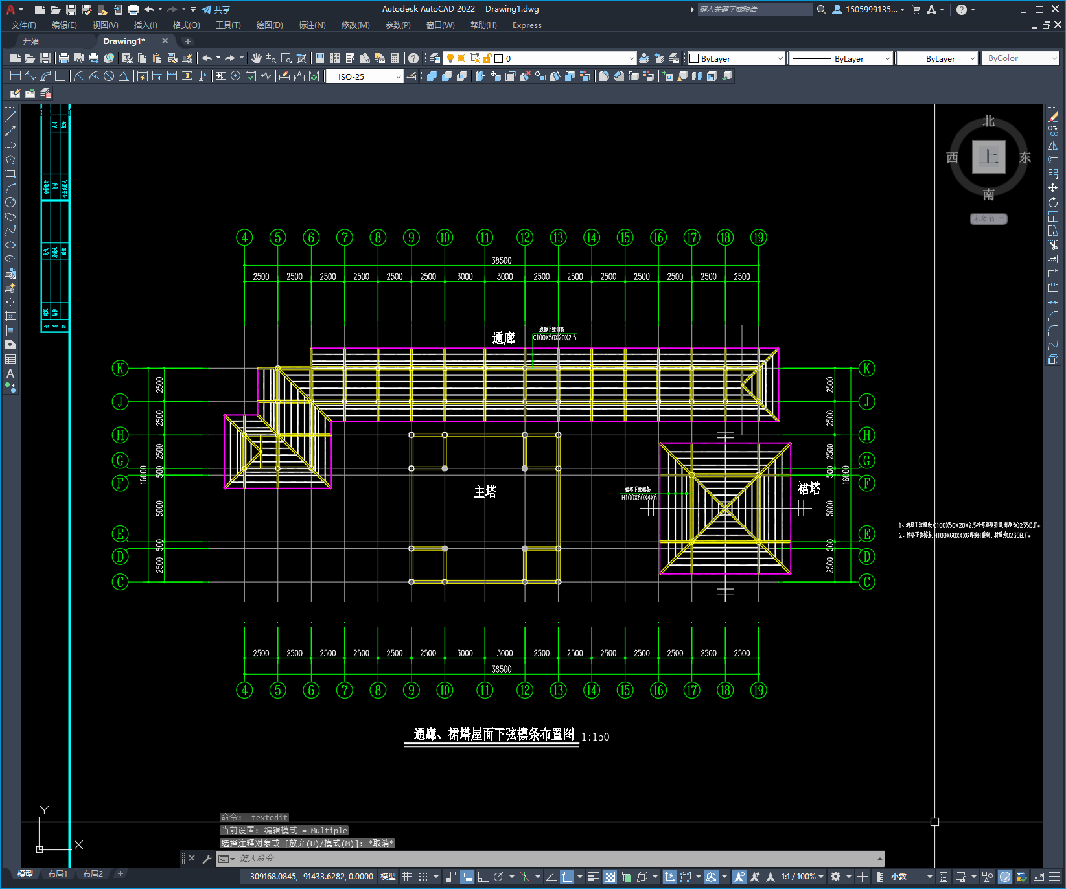Click the share paper-plane icon

207,10
